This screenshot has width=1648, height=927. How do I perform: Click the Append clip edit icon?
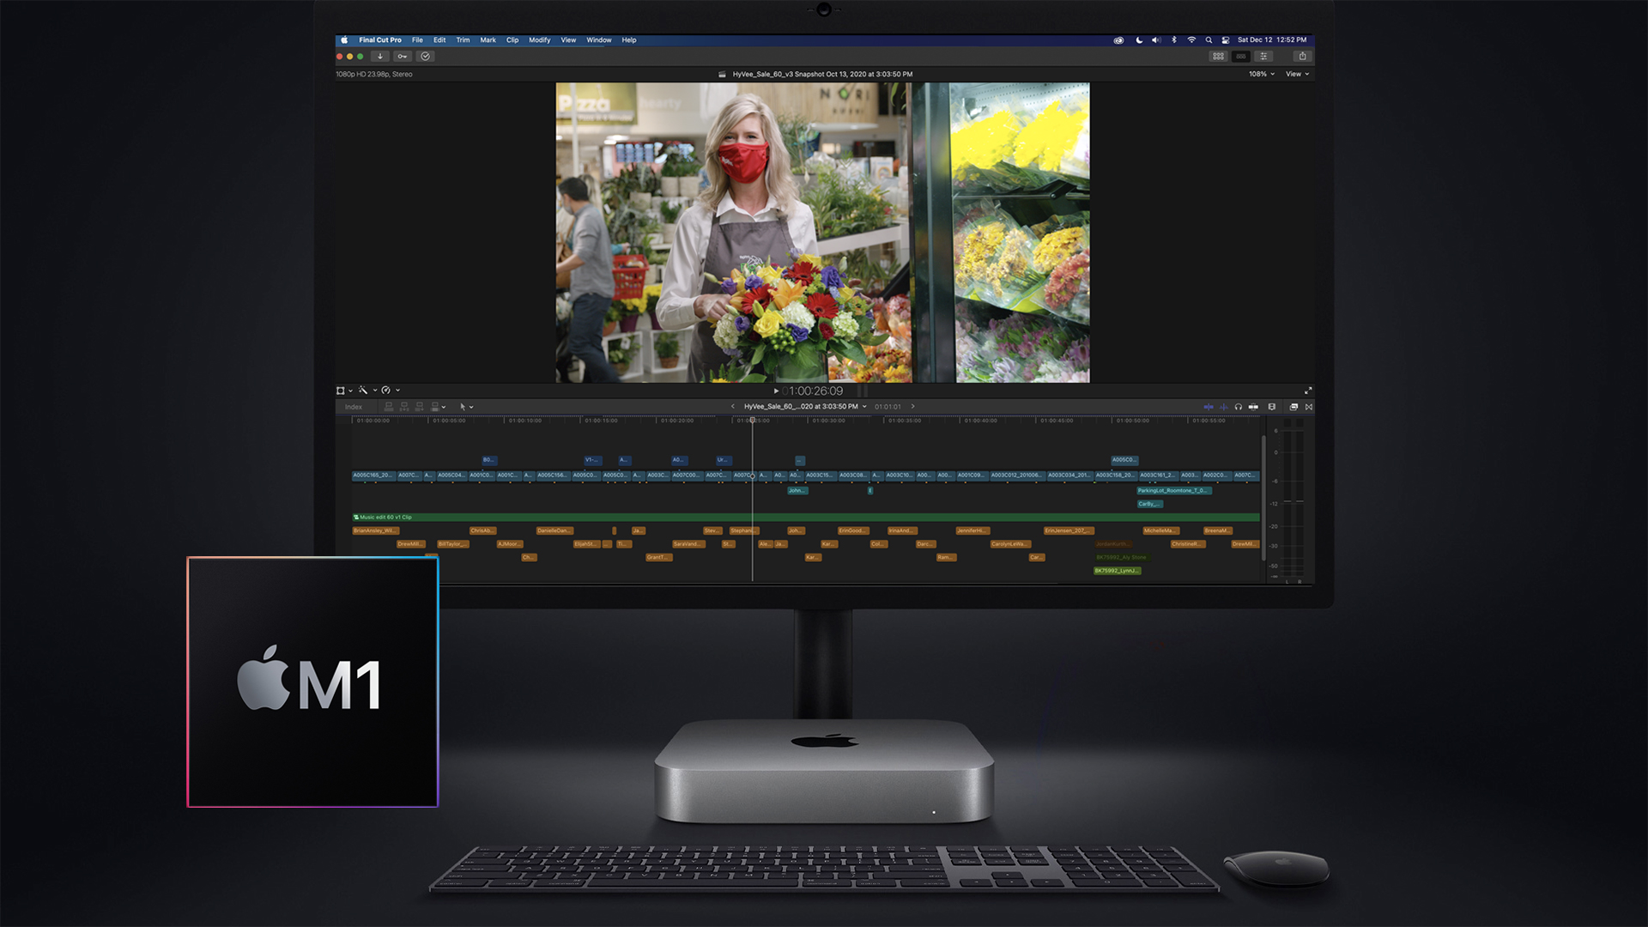tap(420, 407)
